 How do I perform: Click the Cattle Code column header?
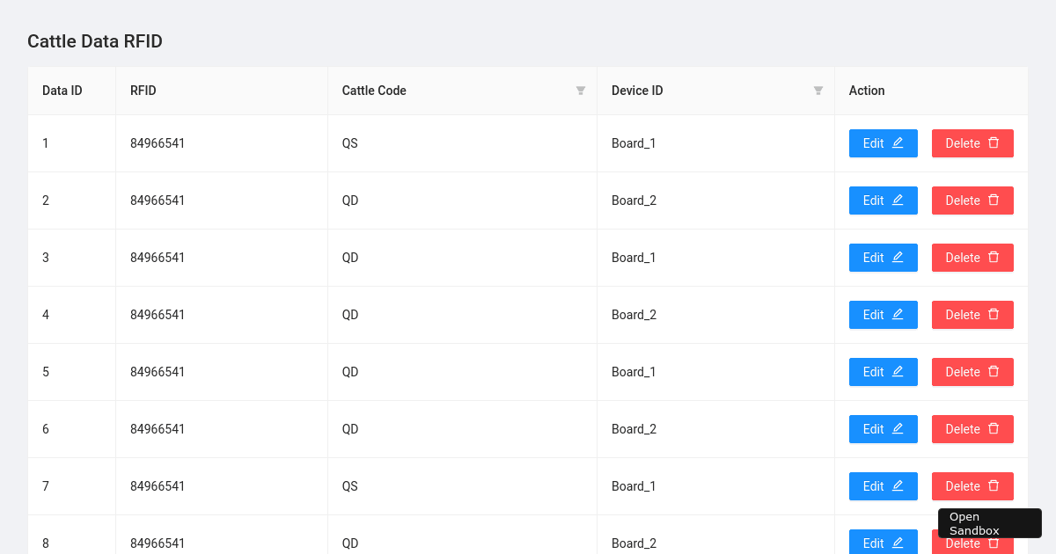[x=375, y=91]
